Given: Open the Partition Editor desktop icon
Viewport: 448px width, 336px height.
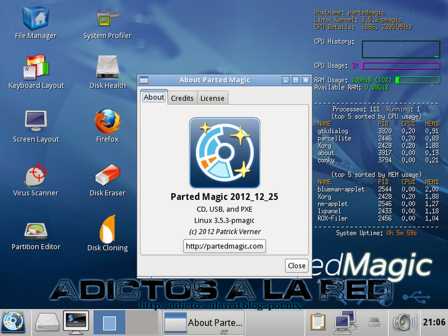Looking at the screenshot, I should [36, 236].
